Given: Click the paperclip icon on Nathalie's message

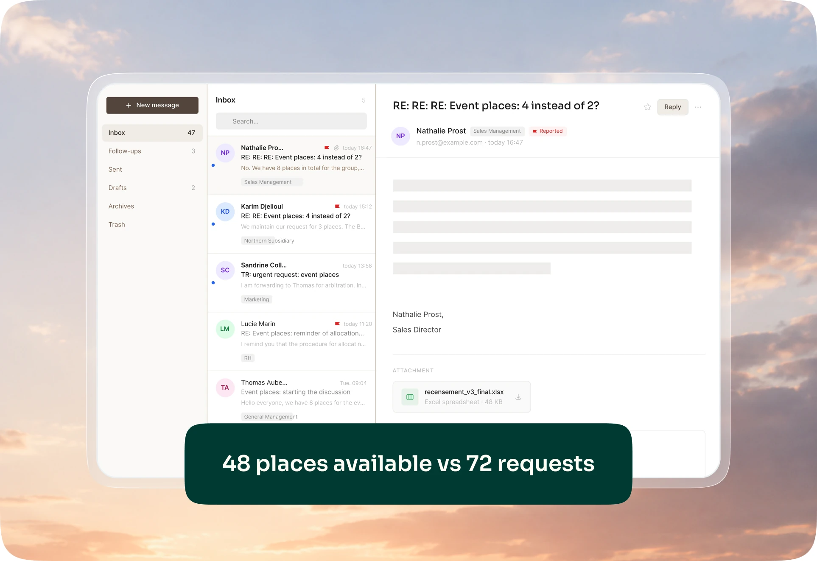Looking at the screenshot, I should click(336, 148).
